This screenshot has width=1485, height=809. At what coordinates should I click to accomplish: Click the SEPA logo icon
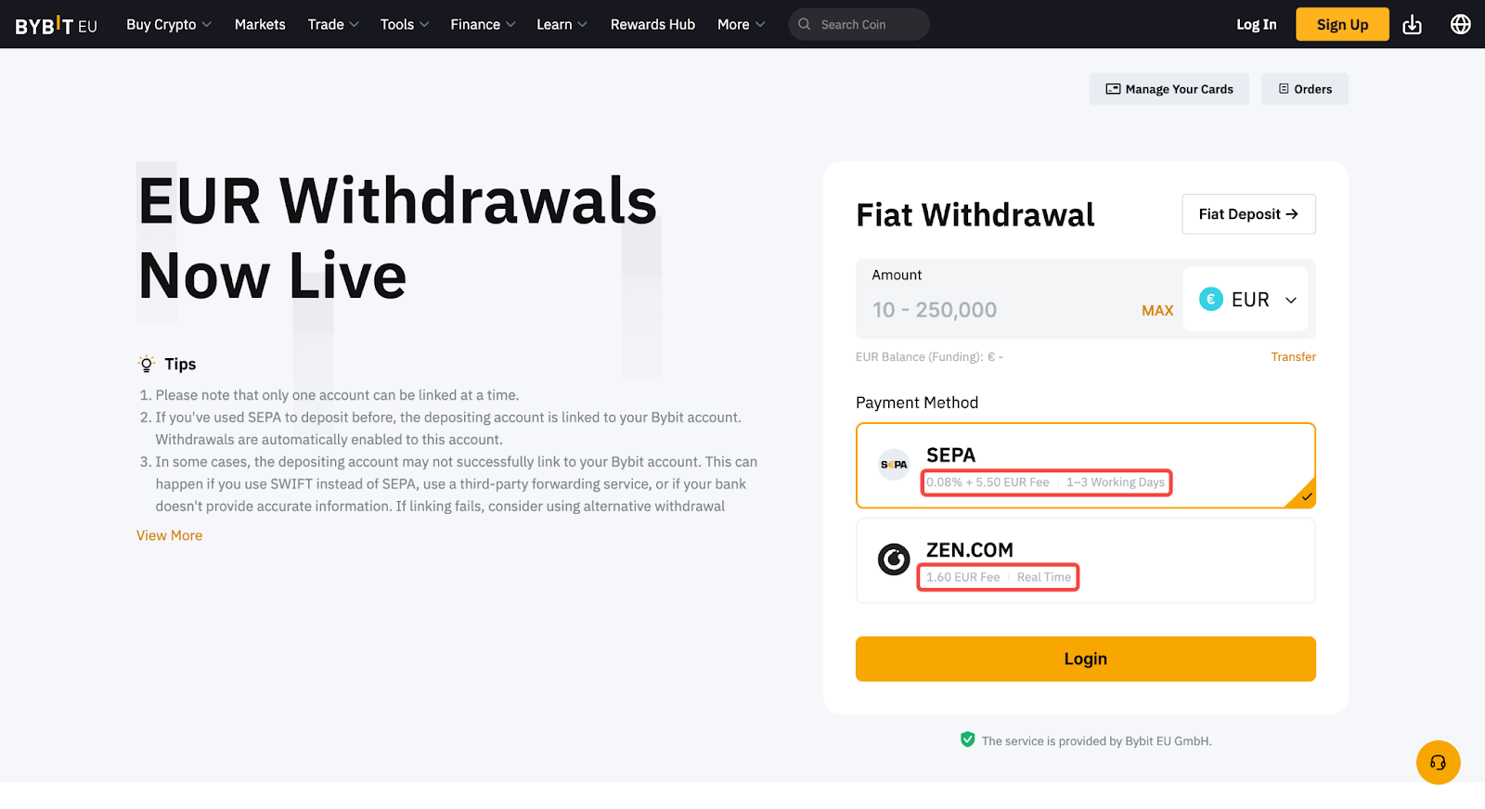(x=894, y=465)
